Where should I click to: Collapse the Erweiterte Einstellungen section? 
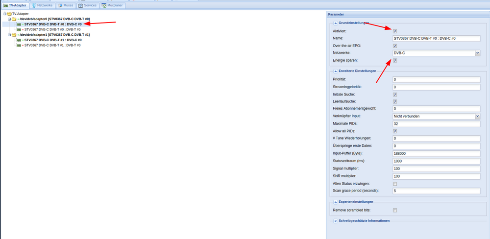tap(336, 71)
